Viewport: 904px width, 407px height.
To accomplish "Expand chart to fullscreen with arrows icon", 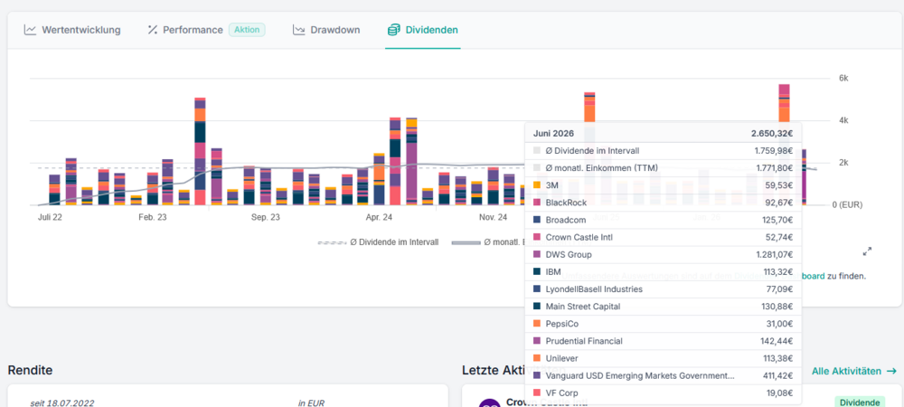I will [867, 251].
